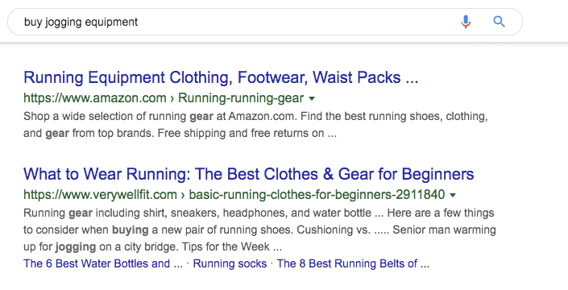The width and height of the screenshot is (568, 290).
Task: Open The 8 Best Running Belts sitelink
Action: pos(353,263)
